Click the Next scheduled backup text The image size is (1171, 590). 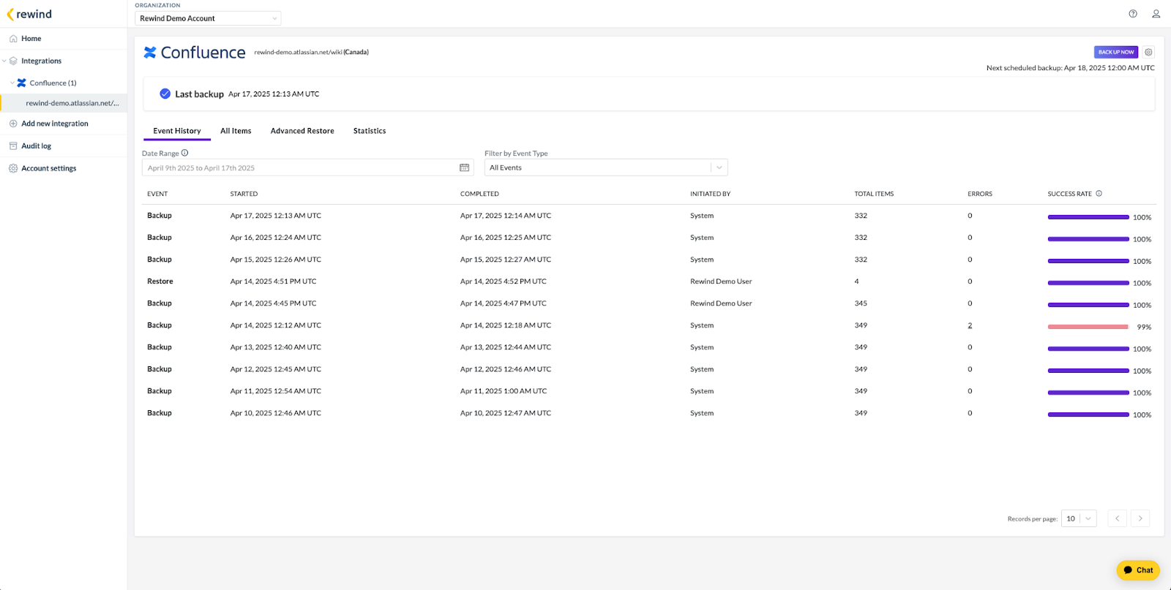(x=1071, y=68)
